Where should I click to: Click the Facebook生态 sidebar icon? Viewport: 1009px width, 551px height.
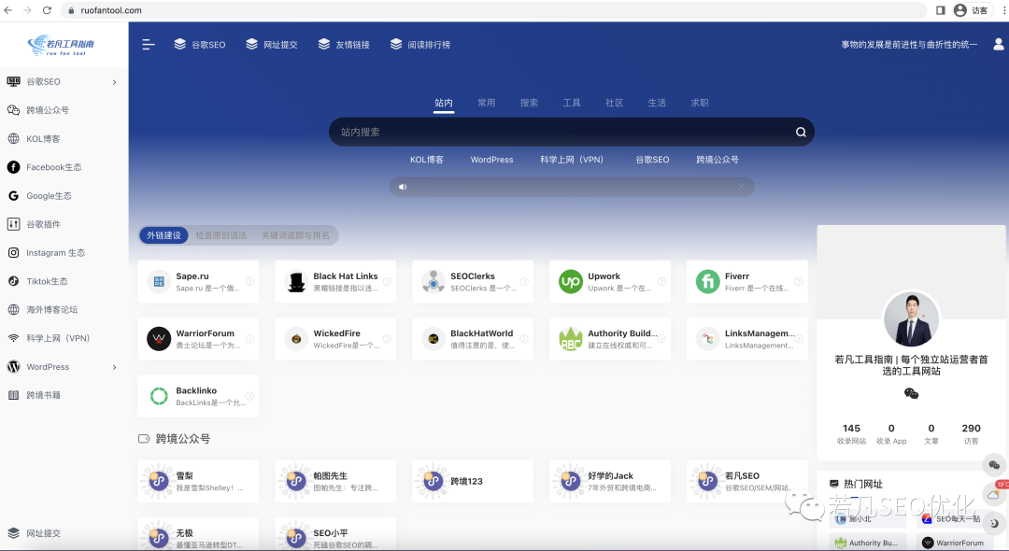[13, 167]
